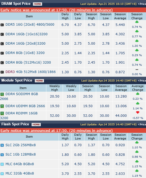
Task: Click DRAM Last Update Apr.21 2025 18:10 text
Action: point(108,4)
